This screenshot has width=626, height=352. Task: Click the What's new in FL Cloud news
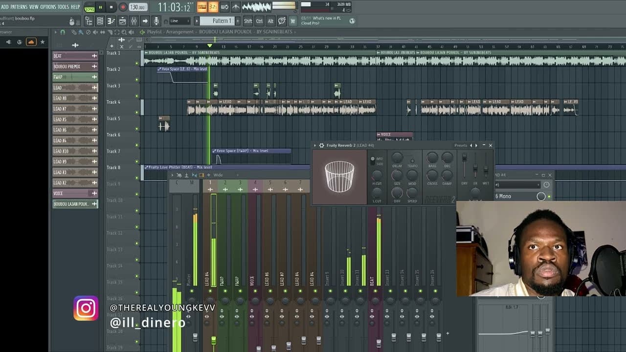(321, 21)
